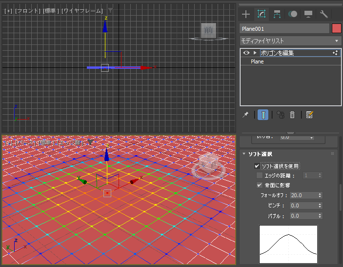Click the front viewport filter funnel icon
This screenshot has height=267, width=343.
[110, 10]
